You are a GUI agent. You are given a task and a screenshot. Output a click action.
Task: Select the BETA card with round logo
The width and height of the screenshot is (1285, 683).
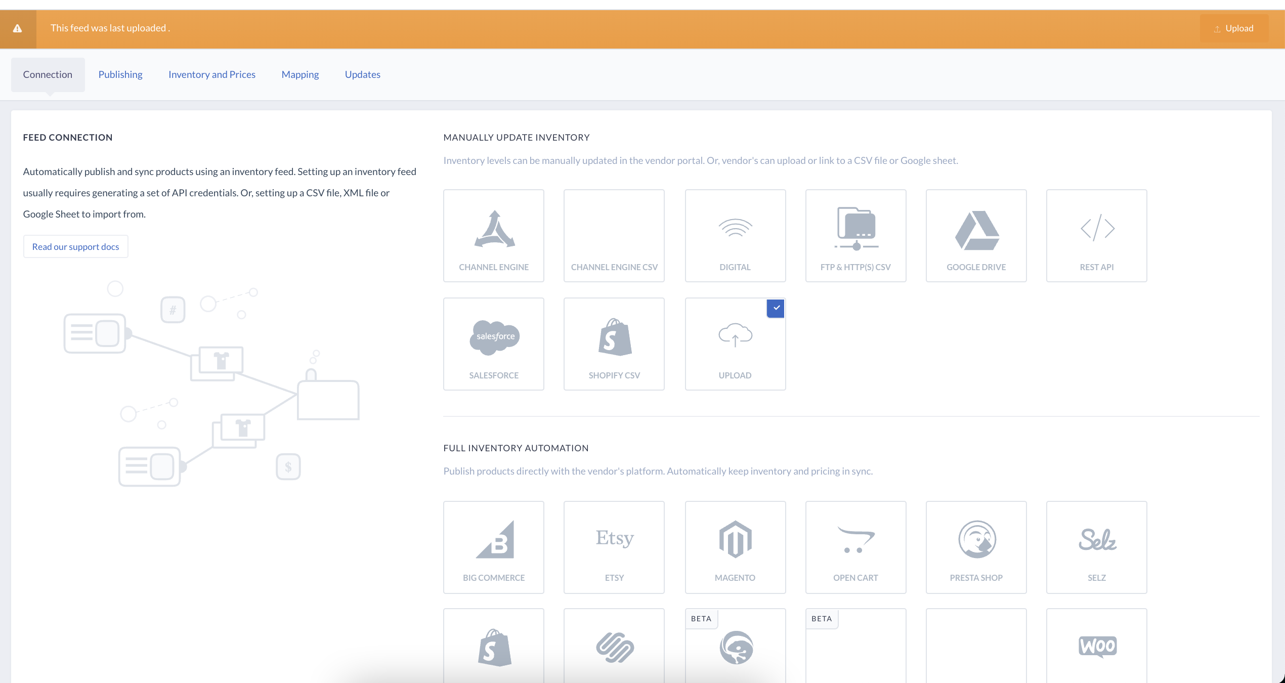coord(736,646)
